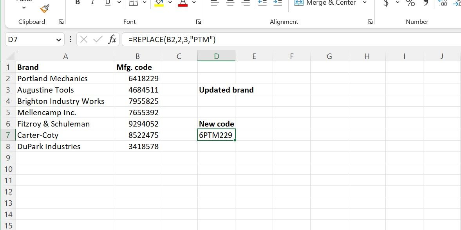Viewport: 461px width, 230px height.
Task: Select cell with Augustine Tools
Action: point(65,90)
